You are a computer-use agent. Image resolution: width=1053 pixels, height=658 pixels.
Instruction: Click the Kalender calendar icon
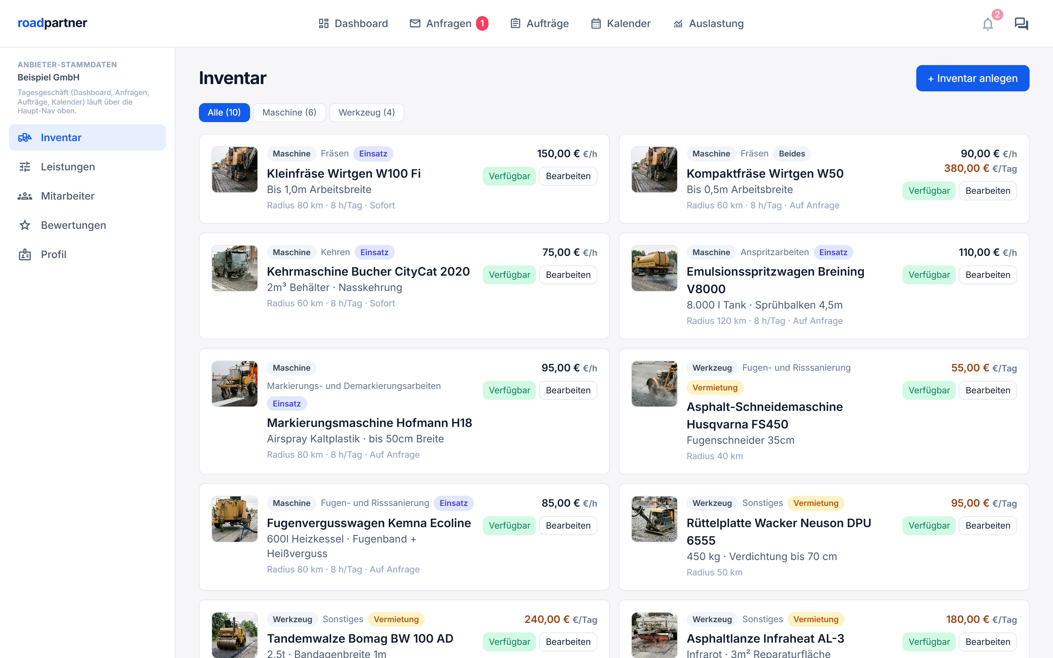[596, 23]
